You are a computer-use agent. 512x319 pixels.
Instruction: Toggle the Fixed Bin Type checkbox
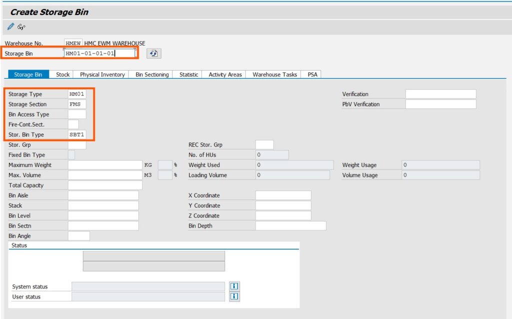71,155
